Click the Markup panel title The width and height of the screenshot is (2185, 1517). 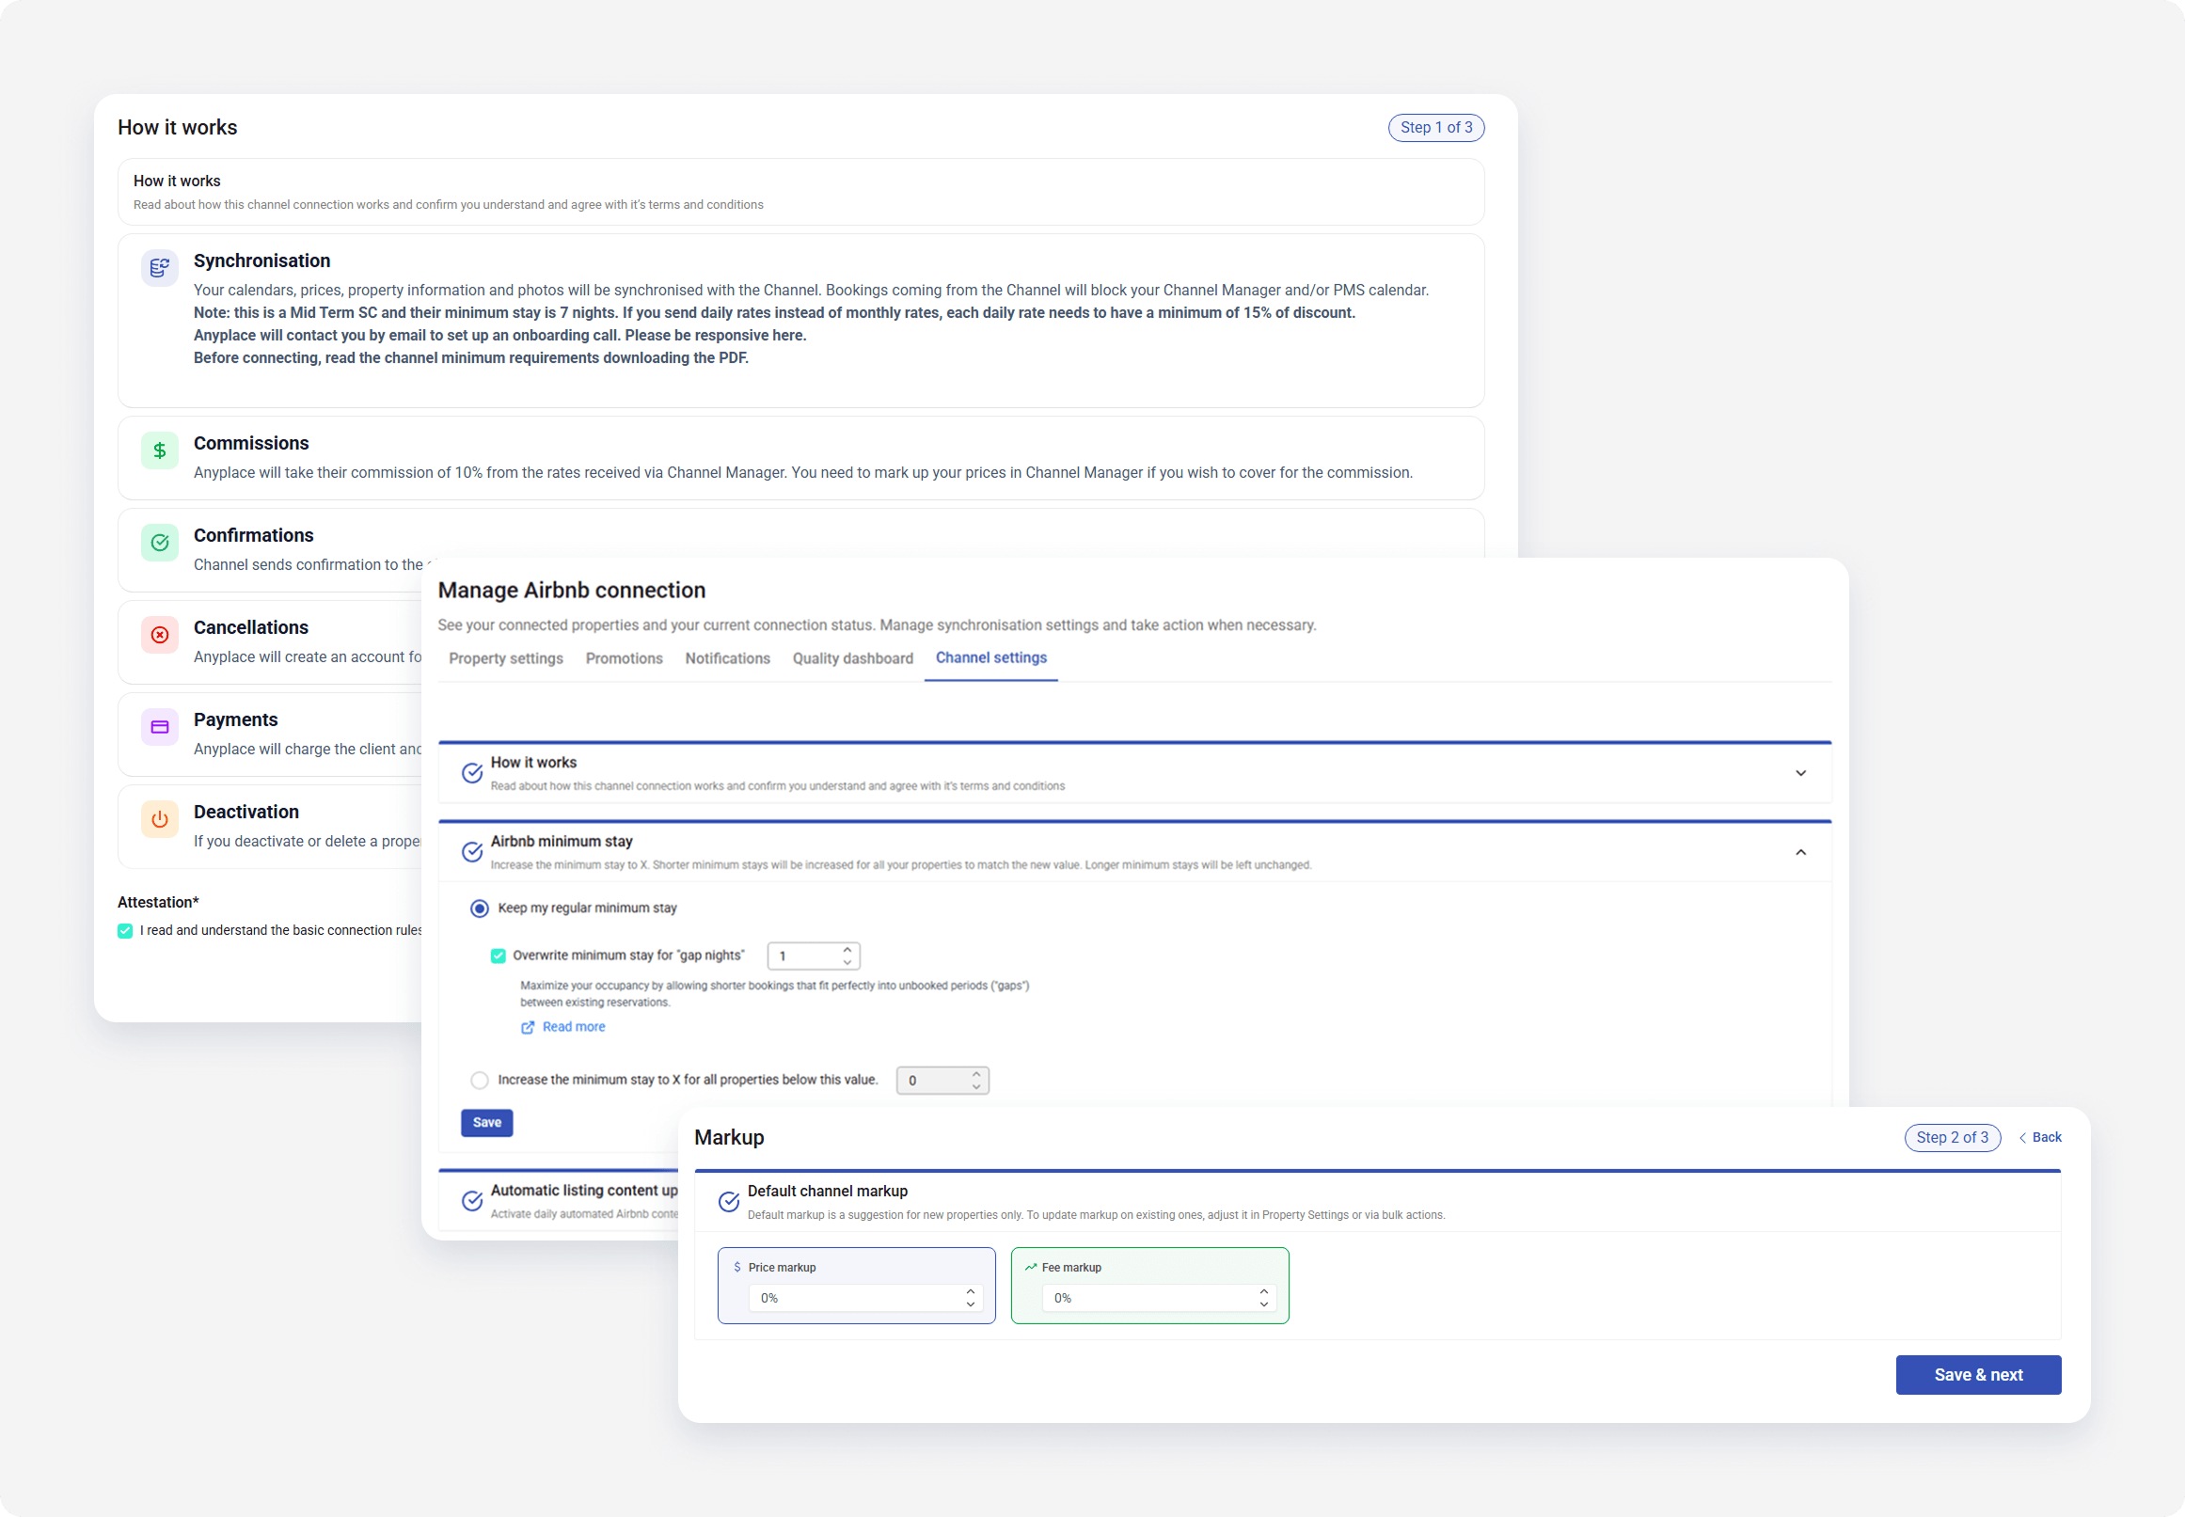click(729, 1138)
